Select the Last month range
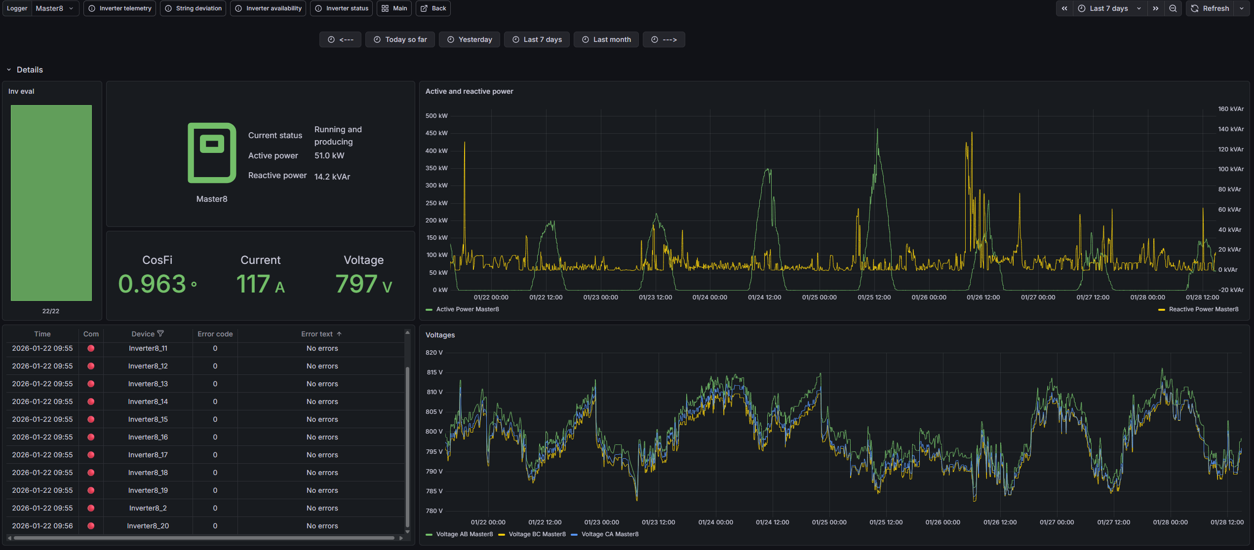This screenshot has width=1254, height=550. click(x=606, y=39)
